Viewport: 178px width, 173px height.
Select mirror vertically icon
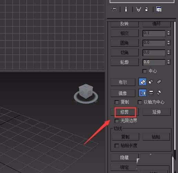[151, 93]
